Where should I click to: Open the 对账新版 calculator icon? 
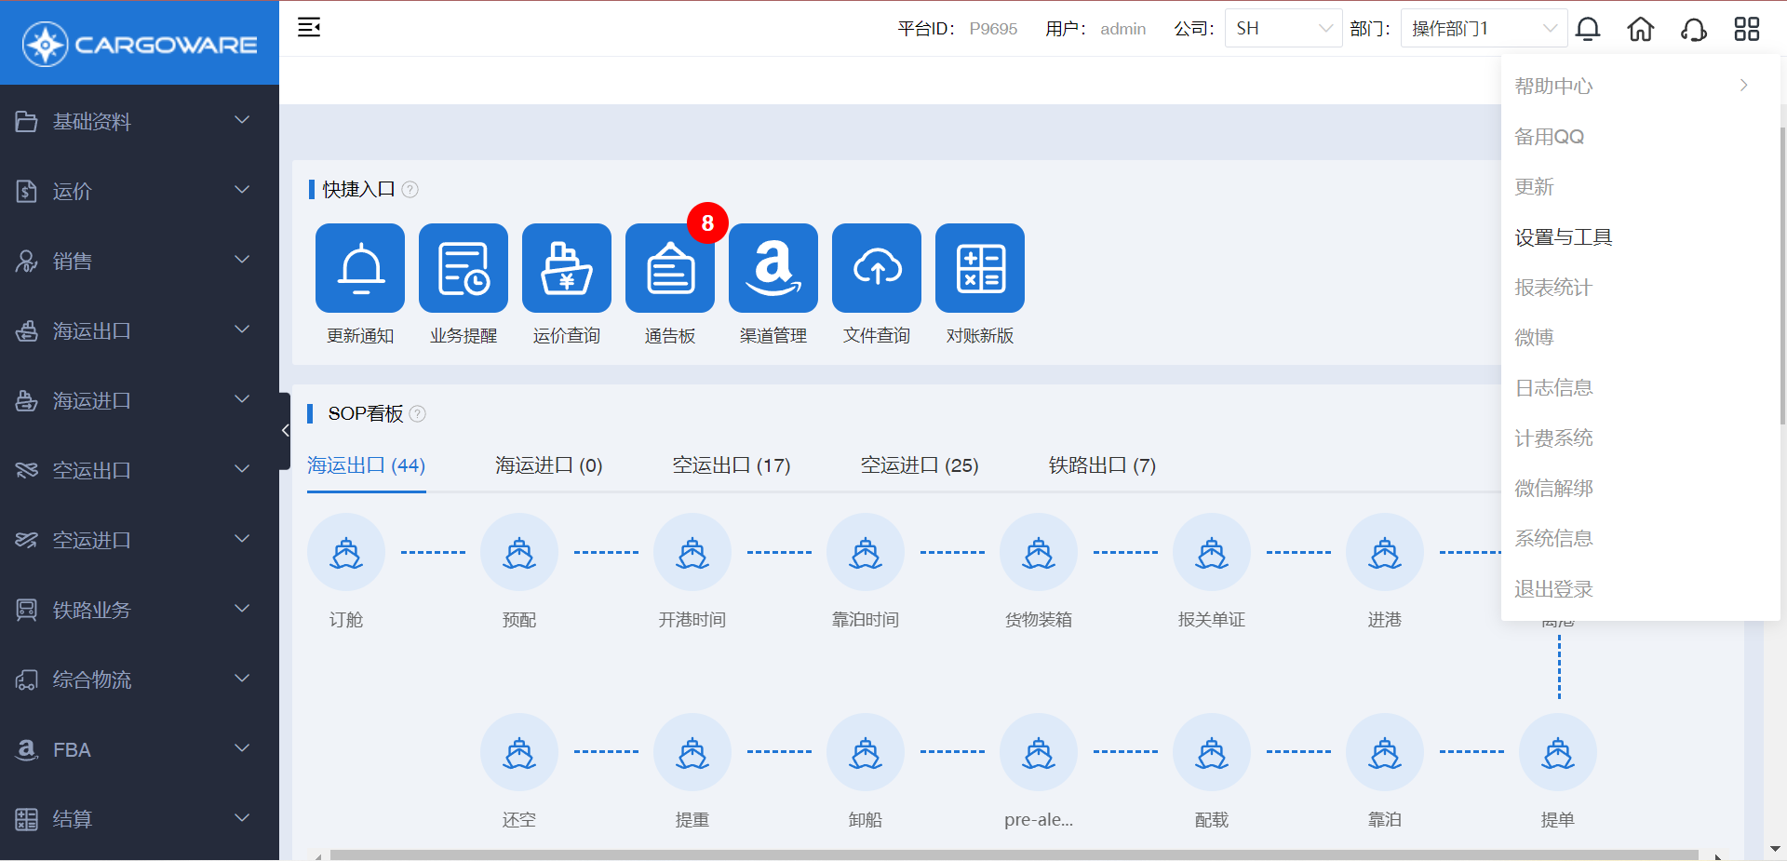[980, 268]
